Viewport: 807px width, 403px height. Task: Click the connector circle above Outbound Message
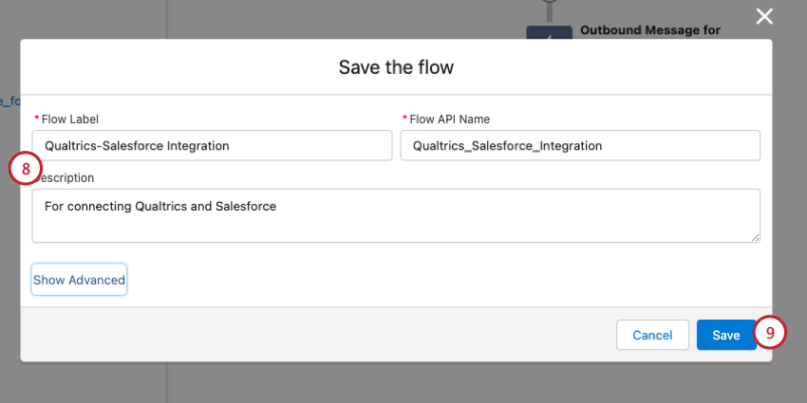(x=547, y=4)
